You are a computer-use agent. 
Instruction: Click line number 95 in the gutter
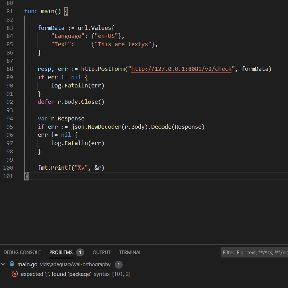tap(10, 127)
